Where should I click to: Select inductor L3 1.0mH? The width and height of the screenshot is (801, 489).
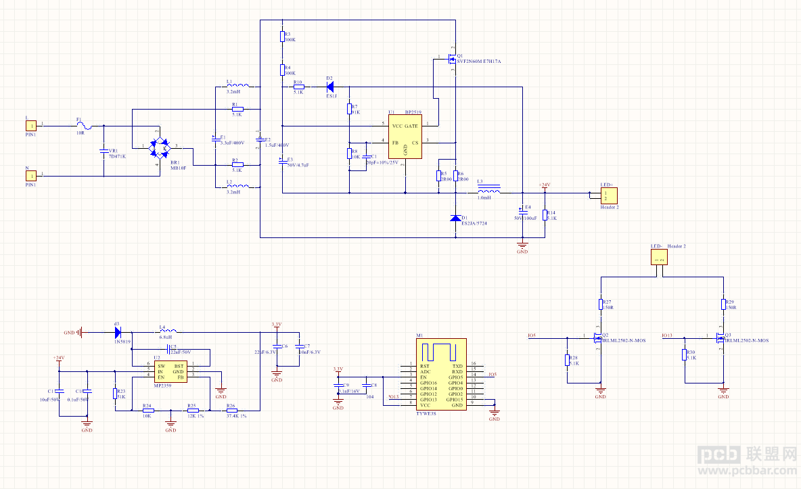click(x=489, y=189)
